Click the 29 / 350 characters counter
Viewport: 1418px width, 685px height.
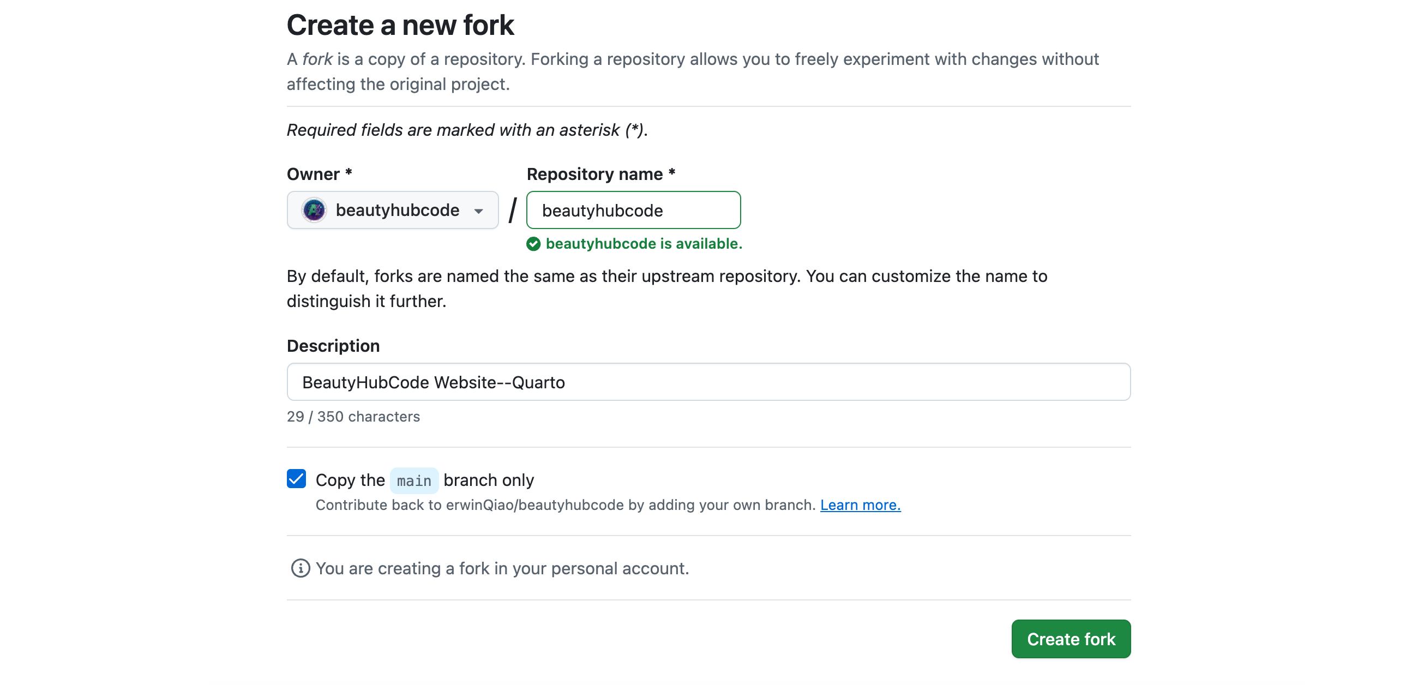[x=353, y=416]
